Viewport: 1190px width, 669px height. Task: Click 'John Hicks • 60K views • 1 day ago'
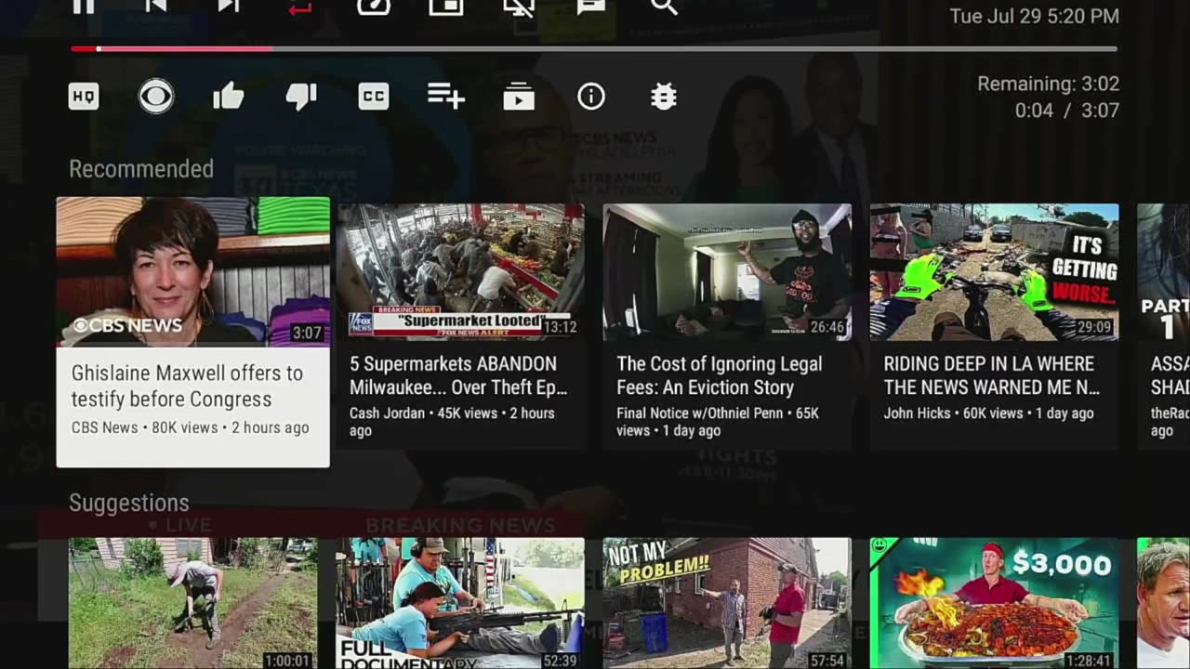(x=988, y=413)
